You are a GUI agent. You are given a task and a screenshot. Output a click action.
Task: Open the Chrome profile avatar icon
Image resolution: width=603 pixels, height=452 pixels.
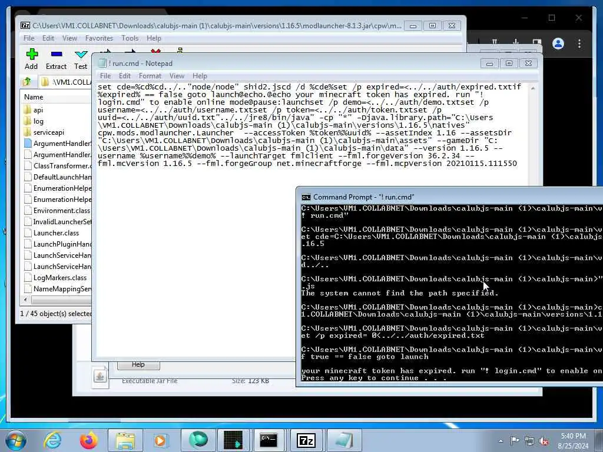(558, 44)
